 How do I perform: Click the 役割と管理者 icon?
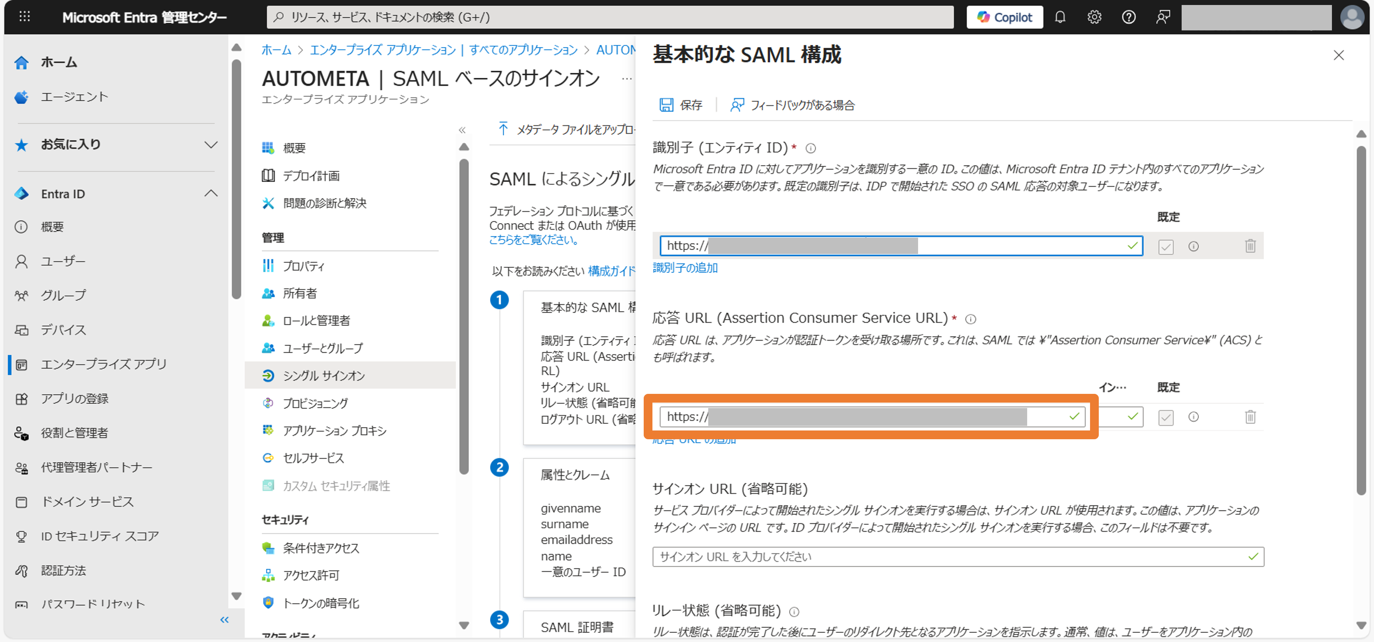point(21,433)
